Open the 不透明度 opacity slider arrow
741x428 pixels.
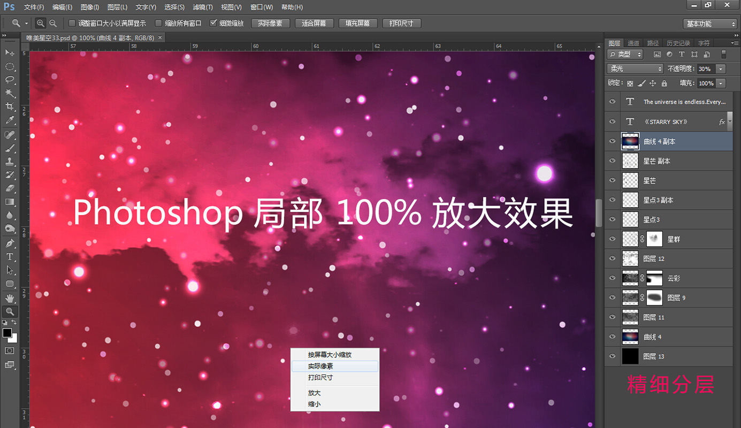coord(721,68)
